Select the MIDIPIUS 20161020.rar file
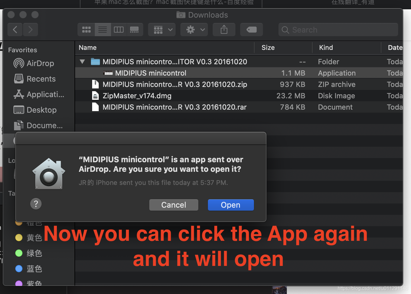The image size is (411, 294). click(x=239, y=107)
